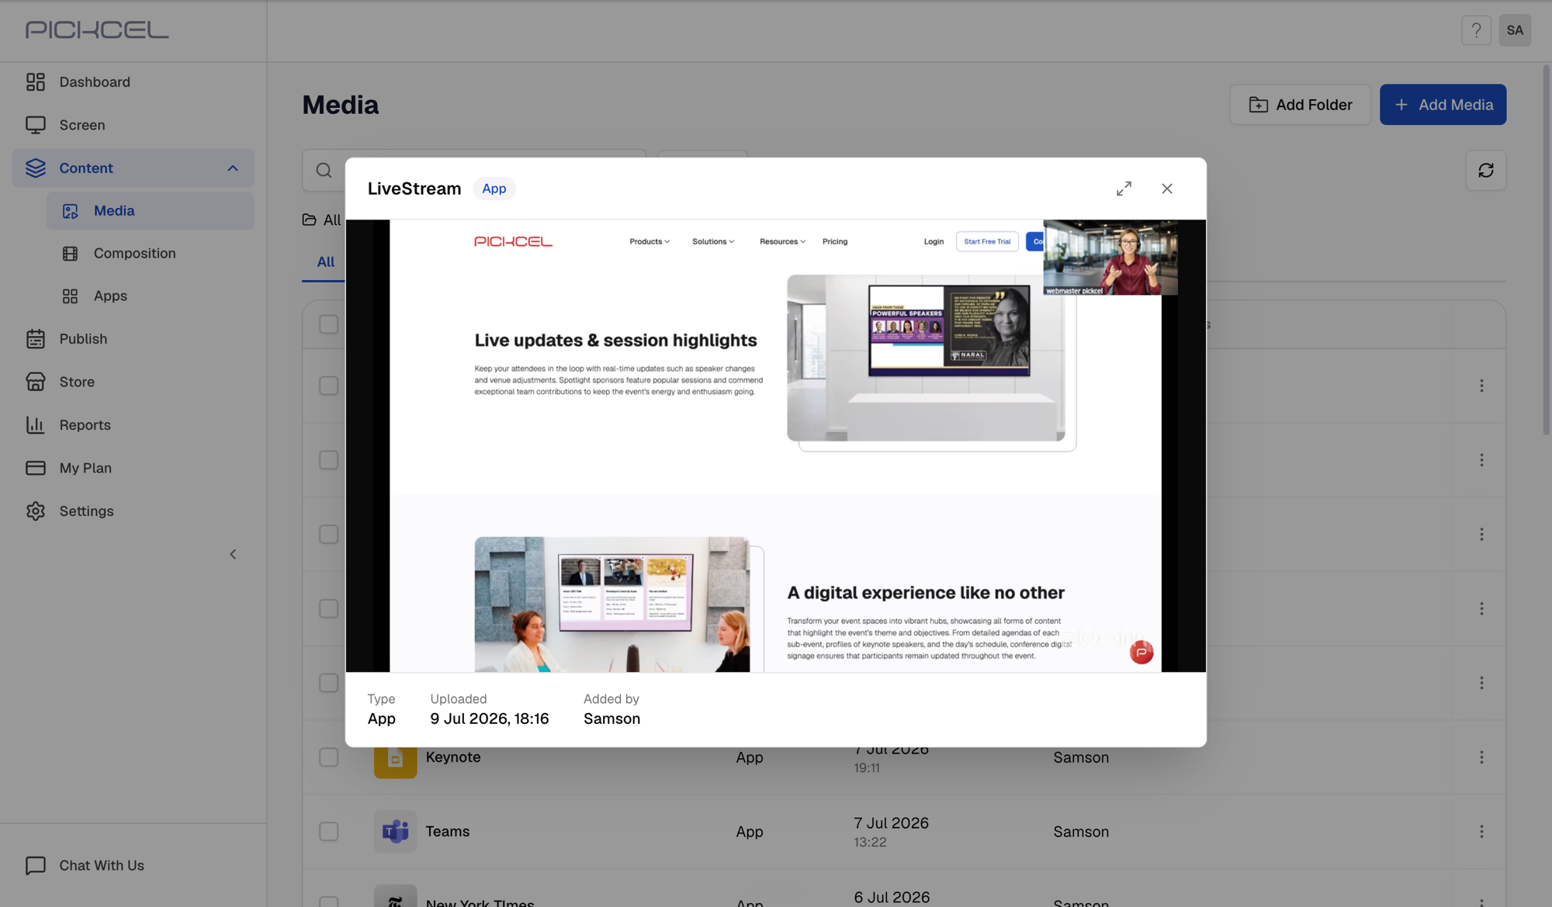
Task: Expand LiveStream preview to fullscreen
Action: click(1124, 189)
